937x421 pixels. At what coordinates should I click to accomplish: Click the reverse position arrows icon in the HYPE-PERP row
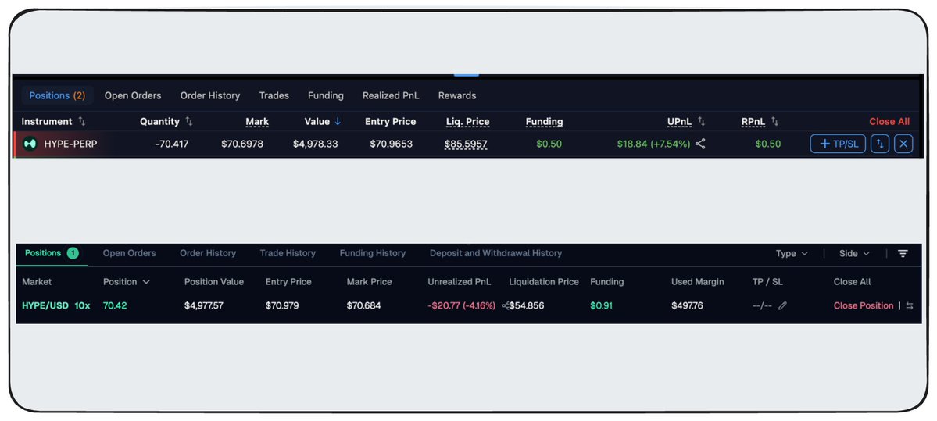880,144
